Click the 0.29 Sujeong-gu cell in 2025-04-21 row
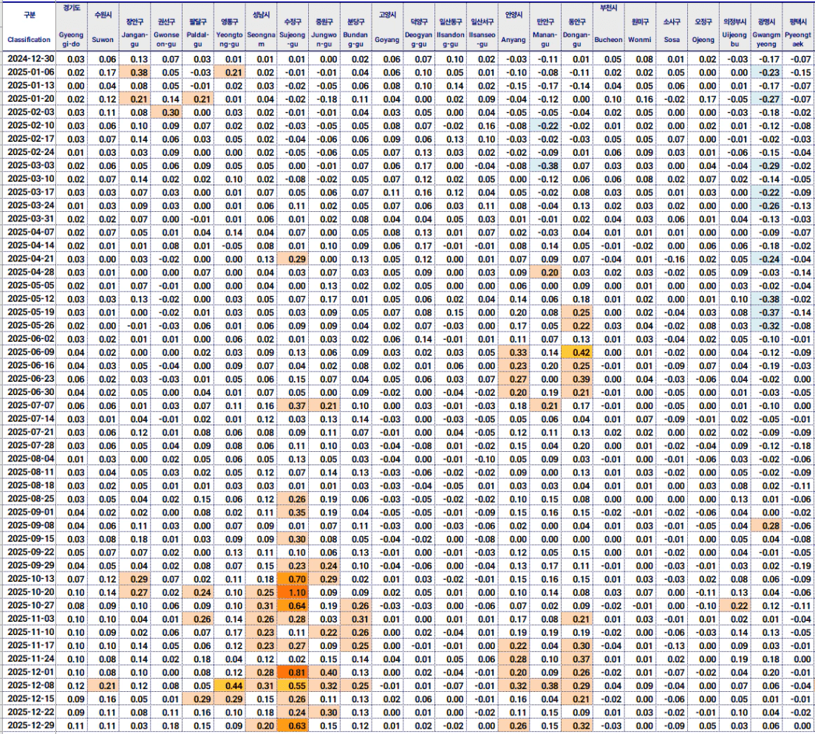Viewport: 815px width, 734px height. (x=293, y=258)
